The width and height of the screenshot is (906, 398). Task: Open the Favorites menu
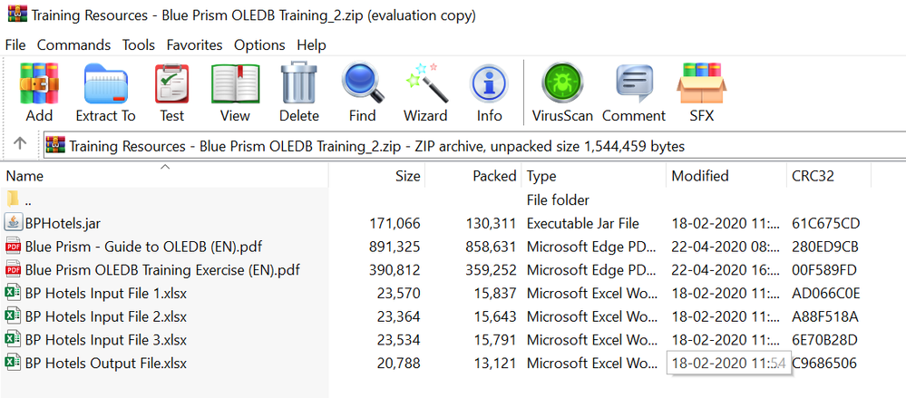coord(194,45)
